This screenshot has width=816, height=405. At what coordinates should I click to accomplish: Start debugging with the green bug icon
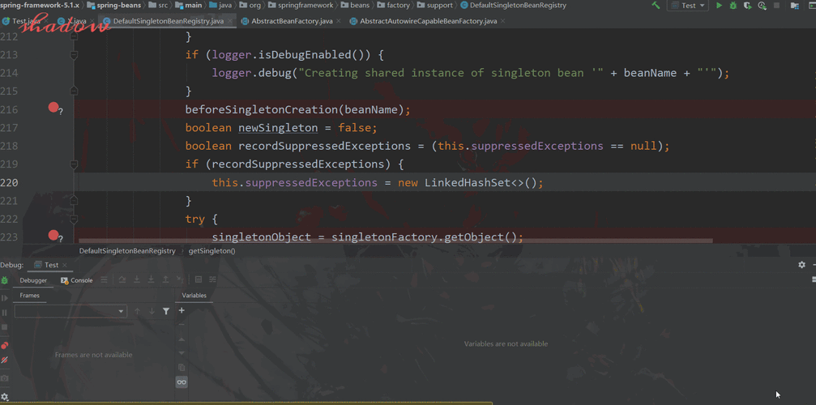click(x=733, y=5)
